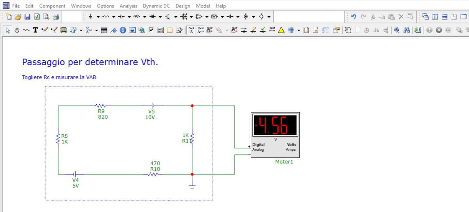Select the bus tool icon

pyautogui.click(x=64, y=30)
